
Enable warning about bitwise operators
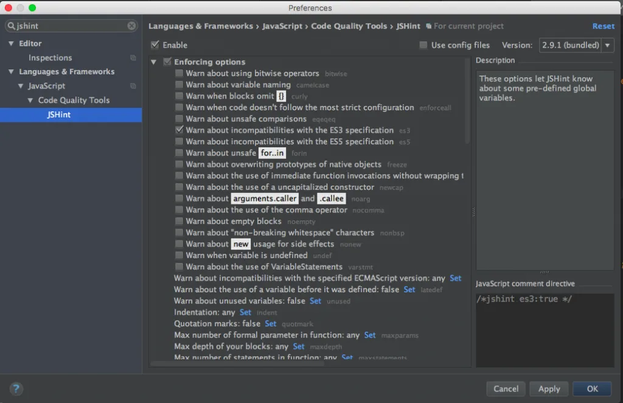click(179, 73)
